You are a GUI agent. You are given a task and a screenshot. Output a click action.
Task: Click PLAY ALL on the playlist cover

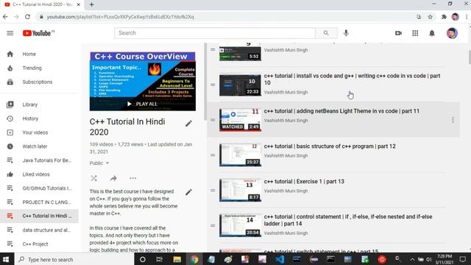[142, 104]
